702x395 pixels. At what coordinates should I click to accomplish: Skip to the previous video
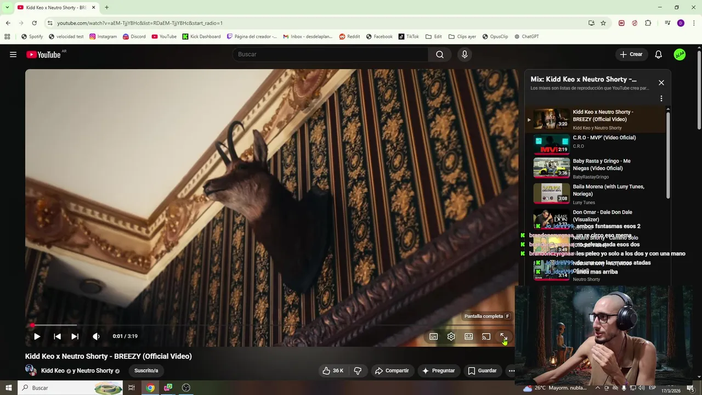point(57,336)
